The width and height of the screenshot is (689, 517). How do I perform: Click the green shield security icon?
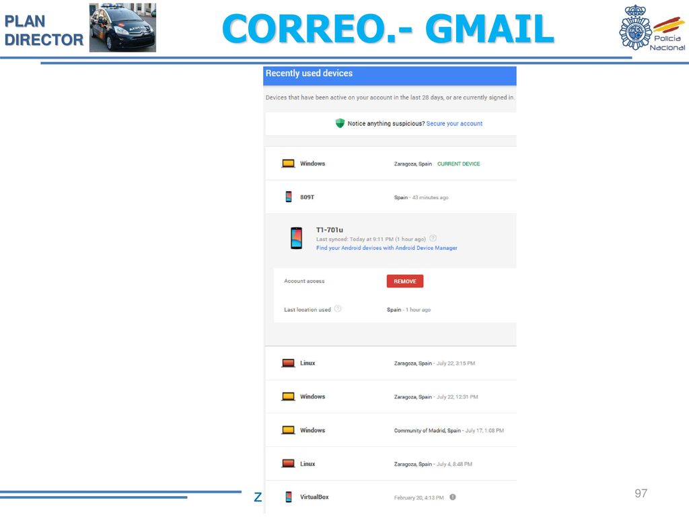[x=340, y=123]
